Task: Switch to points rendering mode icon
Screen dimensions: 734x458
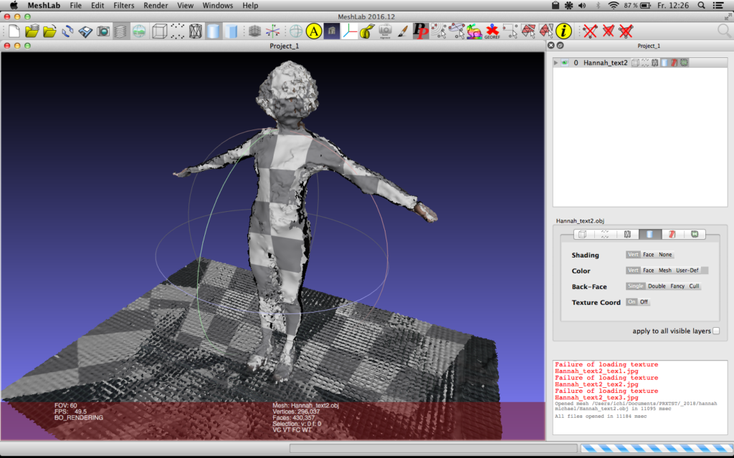Action: (x=177, y=31)
